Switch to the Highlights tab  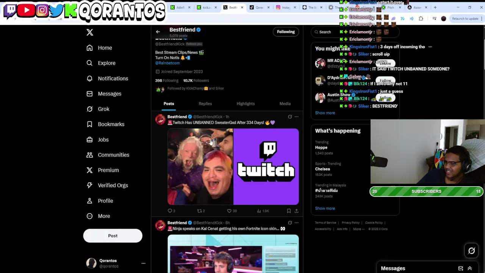(246, 104)
